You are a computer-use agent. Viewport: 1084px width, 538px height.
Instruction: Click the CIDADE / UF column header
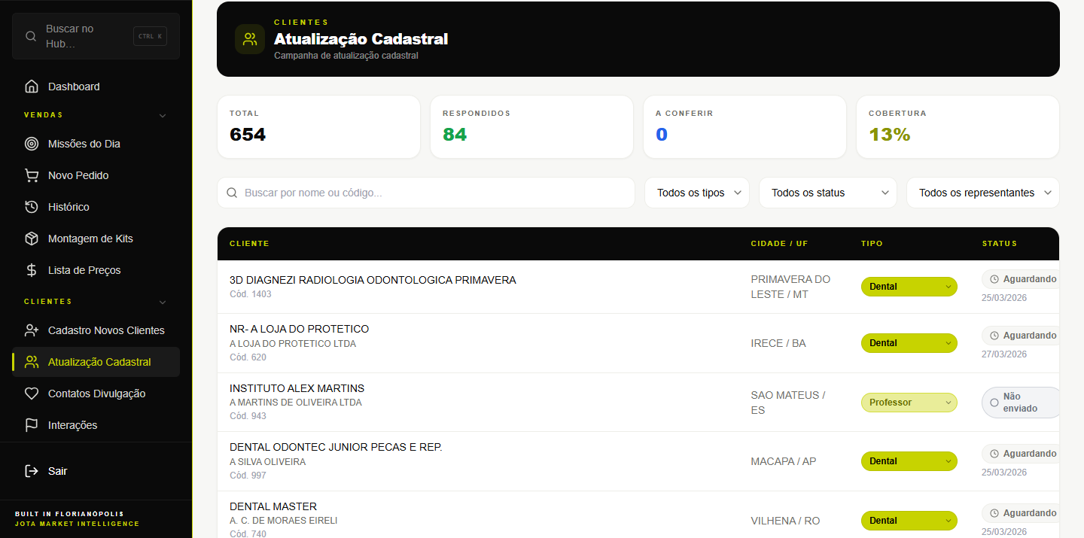coord(779,244)
